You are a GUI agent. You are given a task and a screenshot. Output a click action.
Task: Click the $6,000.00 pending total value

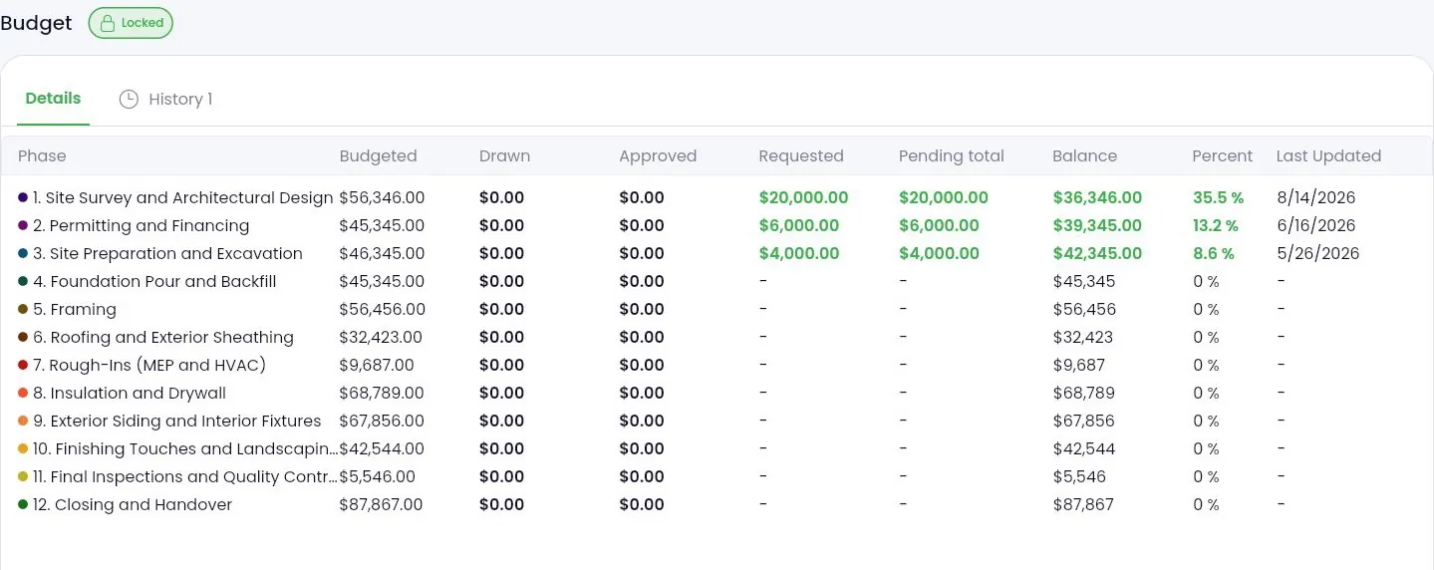click(x=939, y=225)
